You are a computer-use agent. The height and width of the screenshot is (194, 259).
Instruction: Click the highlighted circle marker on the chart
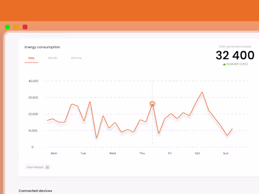[152, 103]
